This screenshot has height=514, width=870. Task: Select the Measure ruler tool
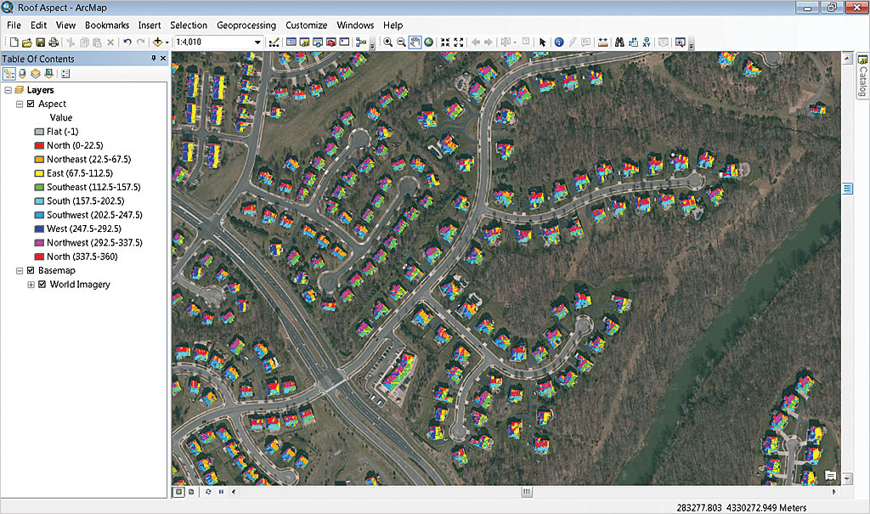click(603, 42)
